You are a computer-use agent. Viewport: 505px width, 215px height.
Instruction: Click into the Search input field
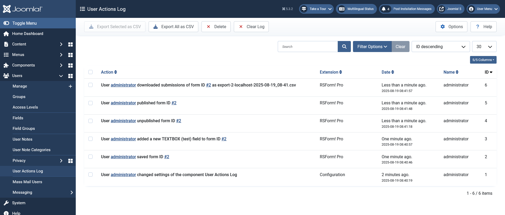pos(308,47)
